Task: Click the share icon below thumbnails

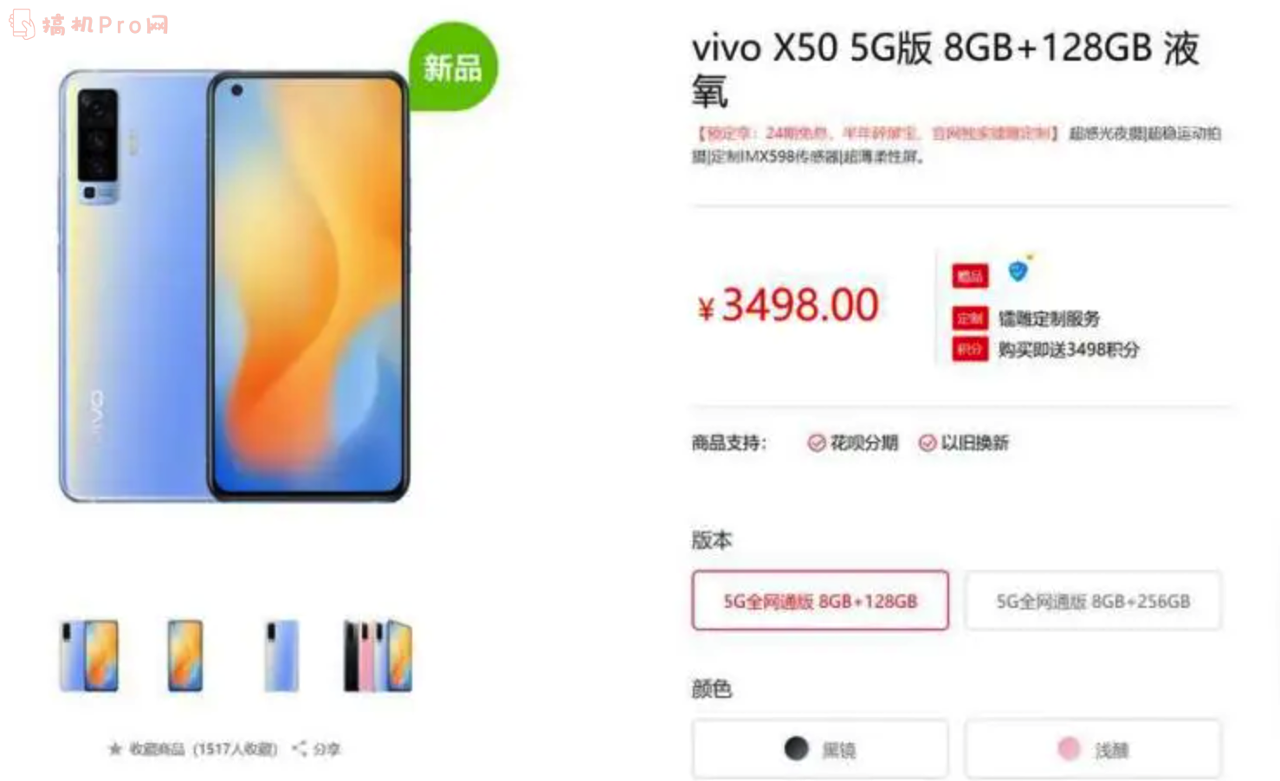Action: click(300, 748)
